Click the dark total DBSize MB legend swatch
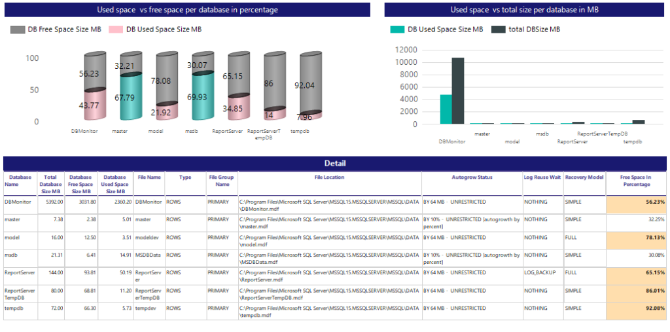This screenshot has height=332, width=670. 499,29
